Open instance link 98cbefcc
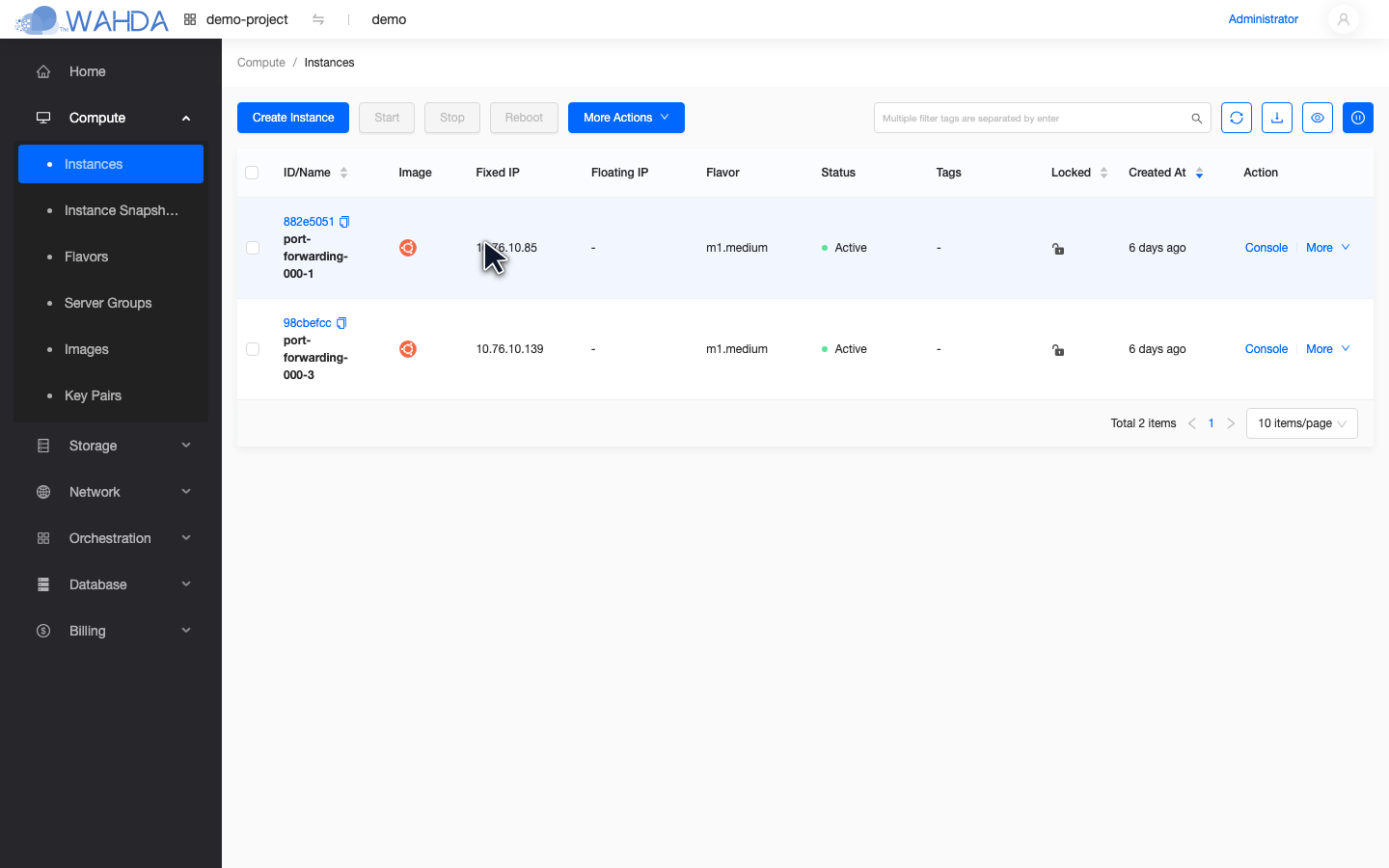This screenshot has height=868, width=1389. pos(308,323)
